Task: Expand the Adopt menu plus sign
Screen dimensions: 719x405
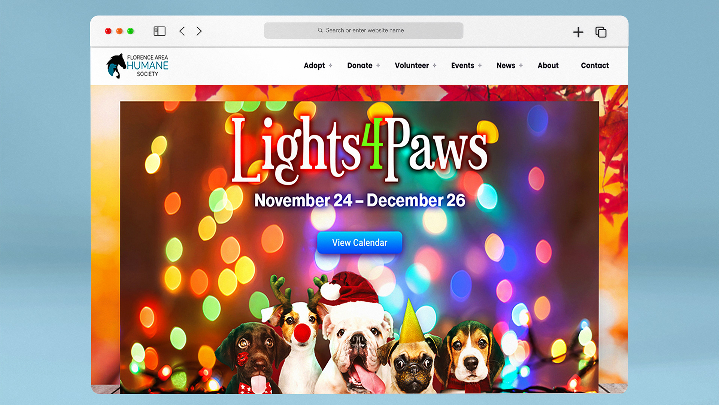Action: (330, 66)
